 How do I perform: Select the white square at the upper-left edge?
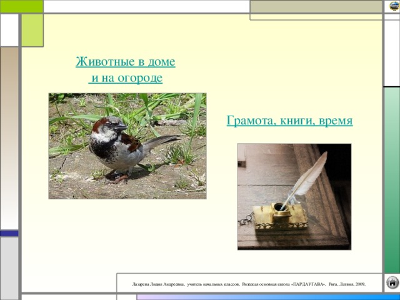pos(9,30)
